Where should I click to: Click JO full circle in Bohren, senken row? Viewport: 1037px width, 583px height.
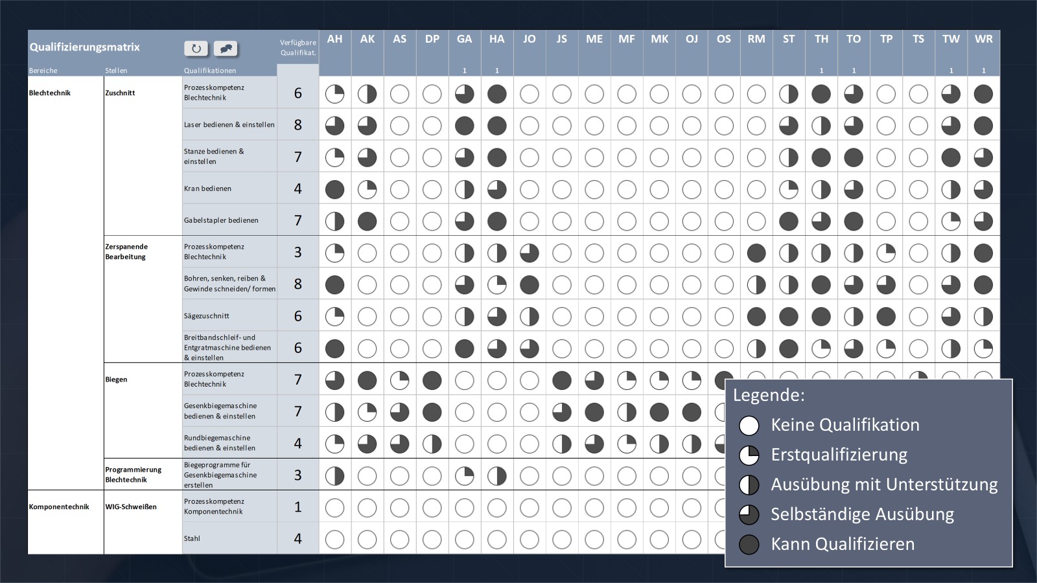tap(529, 284)
